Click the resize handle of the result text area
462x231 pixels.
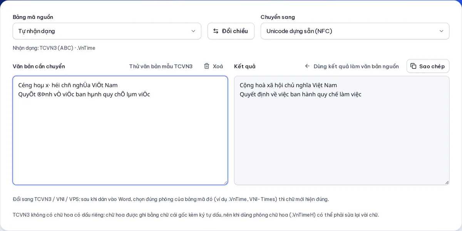point(447,182)
